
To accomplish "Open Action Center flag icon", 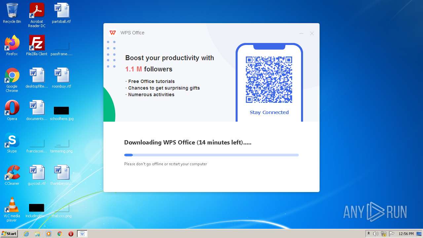I will tap(392, 234).
